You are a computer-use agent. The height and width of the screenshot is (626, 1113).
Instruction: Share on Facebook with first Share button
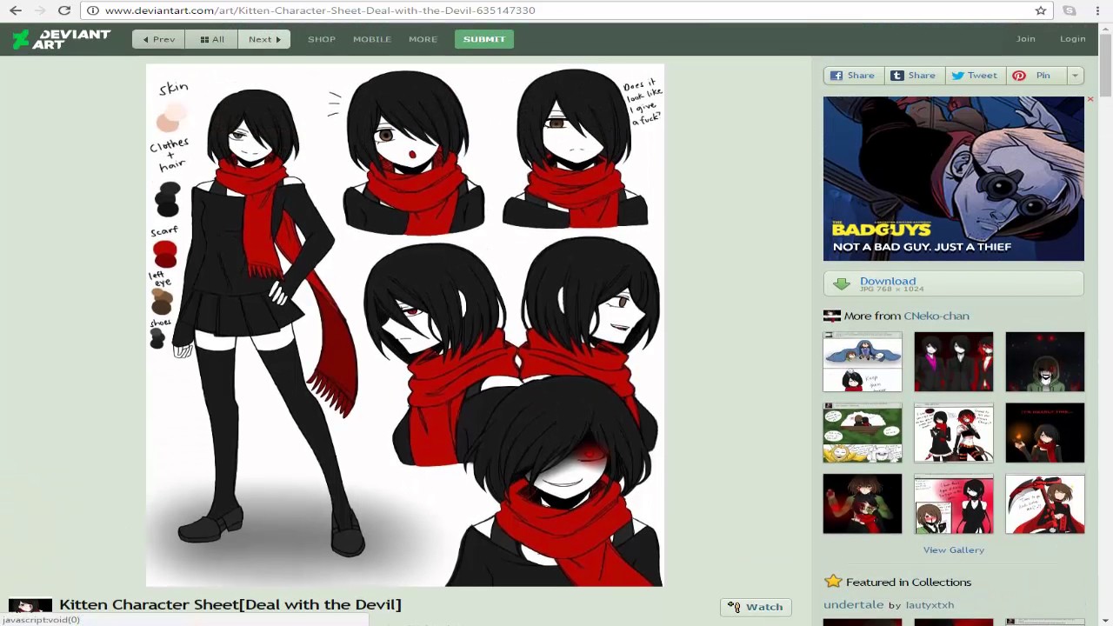coord(853,76)
